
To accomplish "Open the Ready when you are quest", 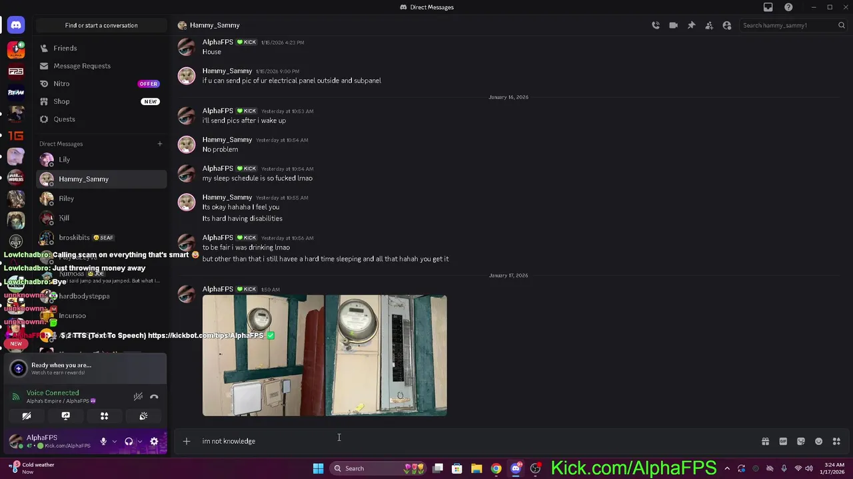I will (85, 368).
